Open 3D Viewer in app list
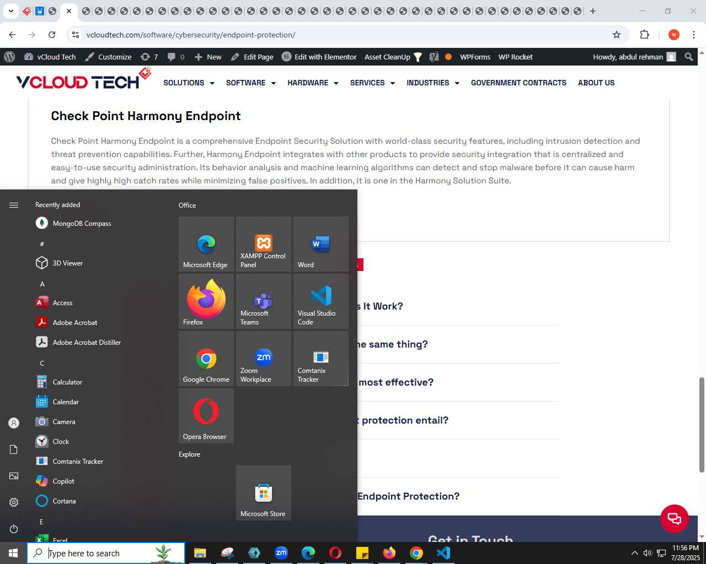 click(99, 263)
